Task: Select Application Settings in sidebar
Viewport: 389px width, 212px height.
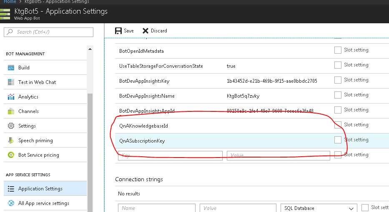Action: pos(40,189)
